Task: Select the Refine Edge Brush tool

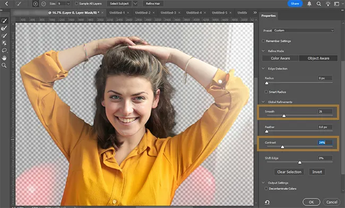Action: pos(4,28)
